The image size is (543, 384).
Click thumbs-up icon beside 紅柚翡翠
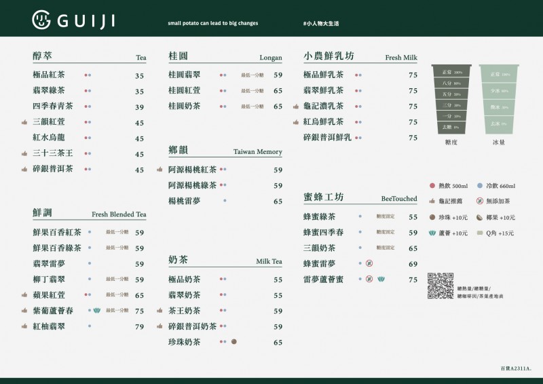tap(24, 326)
